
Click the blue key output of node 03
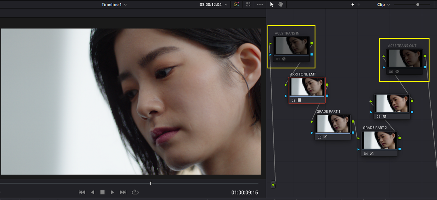pos(353,132)
